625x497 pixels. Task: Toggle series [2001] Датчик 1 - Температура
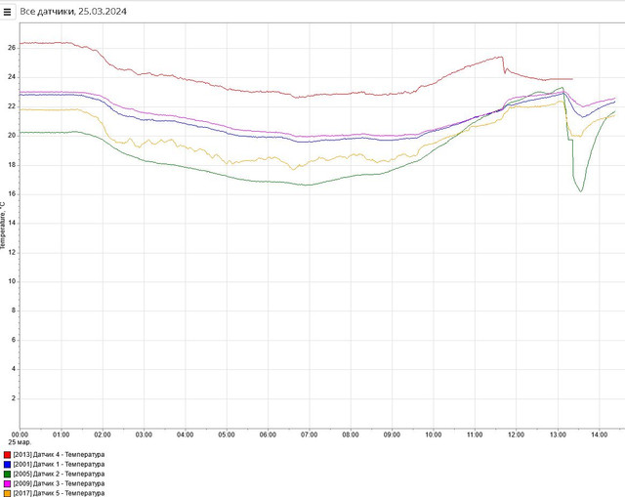pos(59,465)
